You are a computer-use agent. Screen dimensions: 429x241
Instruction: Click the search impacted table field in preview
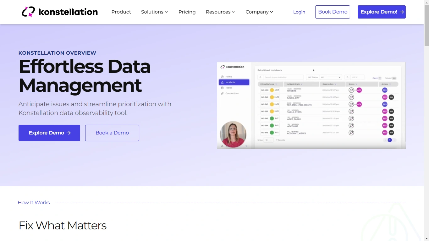[x=280, y=77]
